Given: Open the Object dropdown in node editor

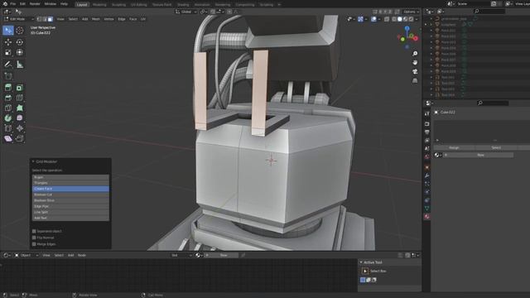Looking at the screenshot, I should click(26, 256).
